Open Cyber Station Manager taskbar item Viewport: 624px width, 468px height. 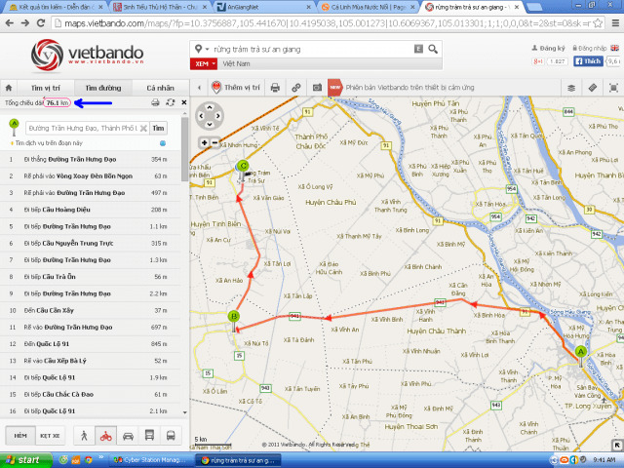point(150,460)
